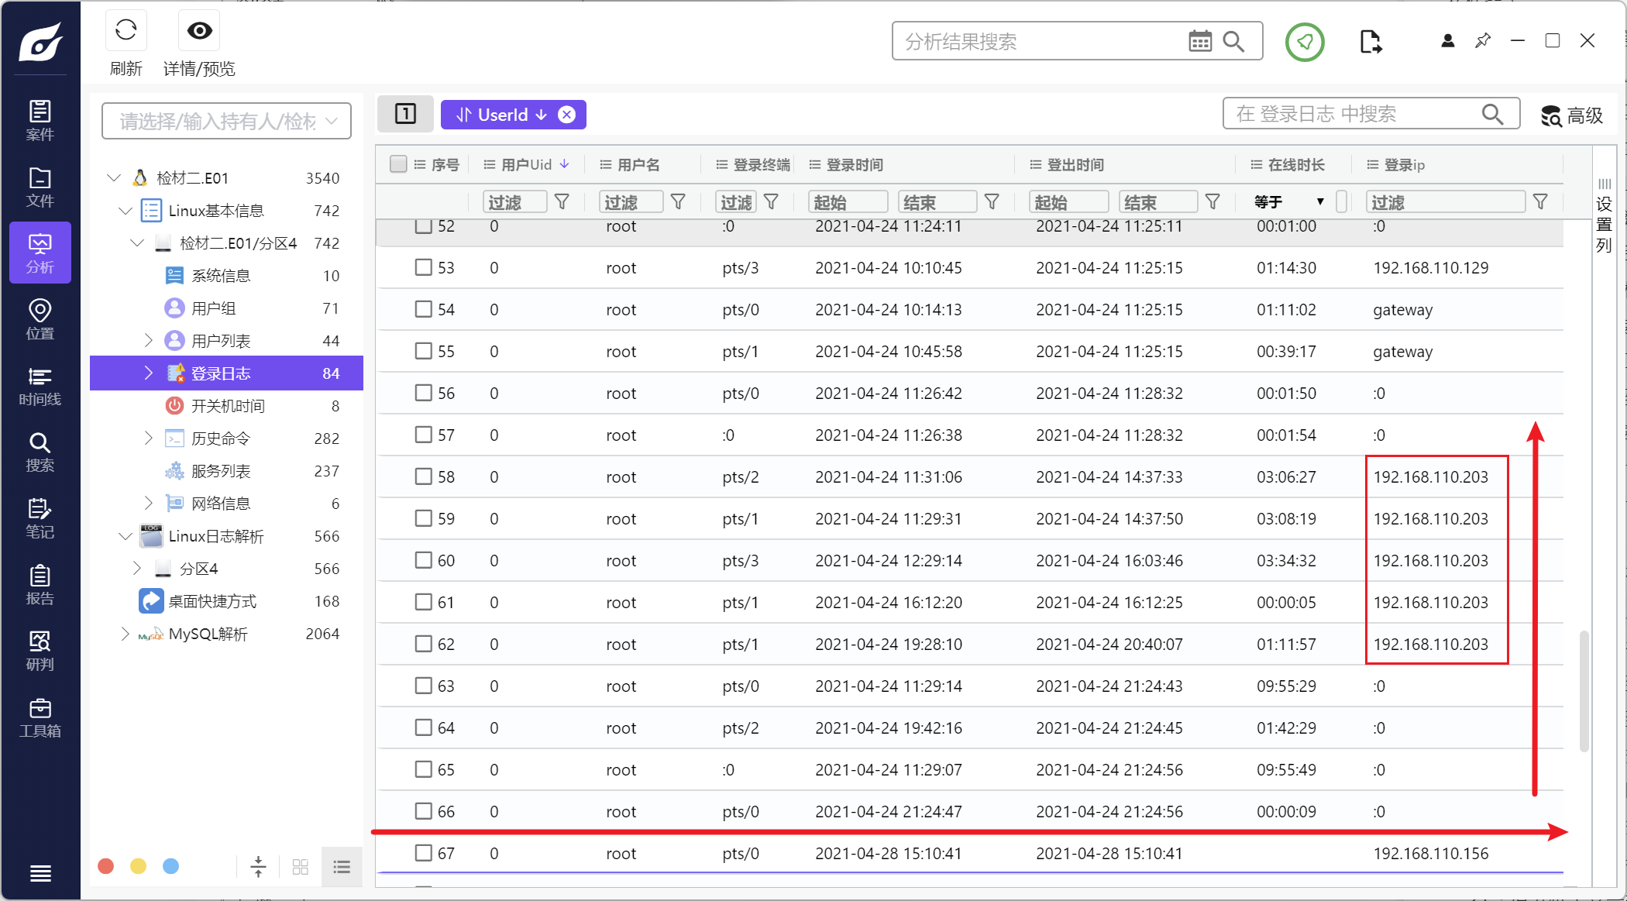
Task: Open the Toolbox (工具箱) sidebar section
Action: coord(40,717)
